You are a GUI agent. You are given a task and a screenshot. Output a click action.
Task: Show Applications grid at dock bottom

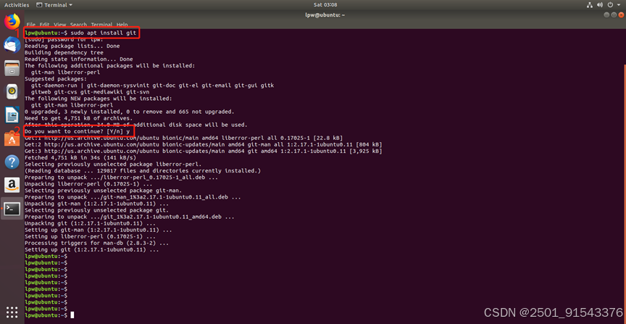tap(12, 312)
